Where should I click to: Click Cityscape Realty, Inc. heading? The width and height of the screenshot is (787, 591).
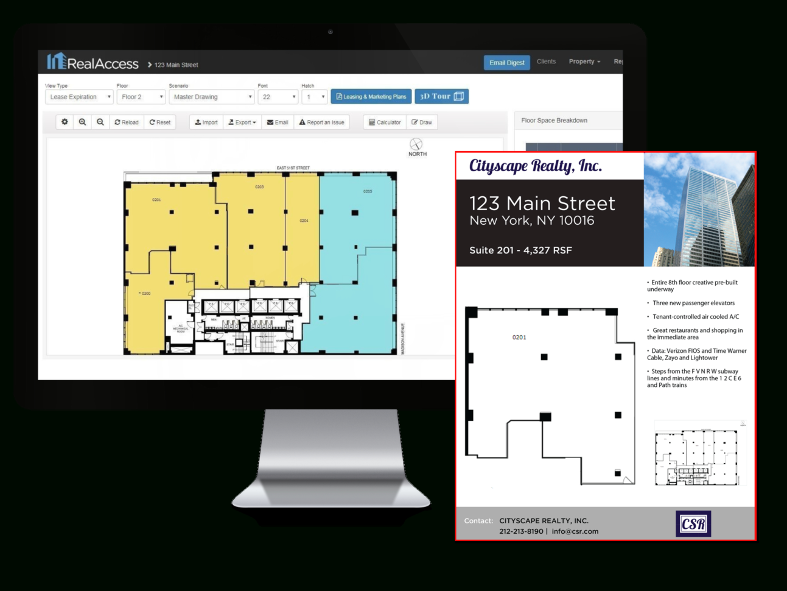point(536,166)
